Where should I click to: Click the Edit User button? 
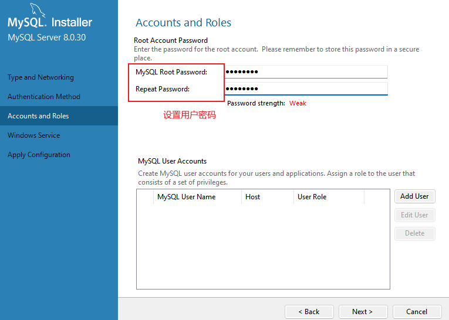pyautogui.click(x=414, y=215)
